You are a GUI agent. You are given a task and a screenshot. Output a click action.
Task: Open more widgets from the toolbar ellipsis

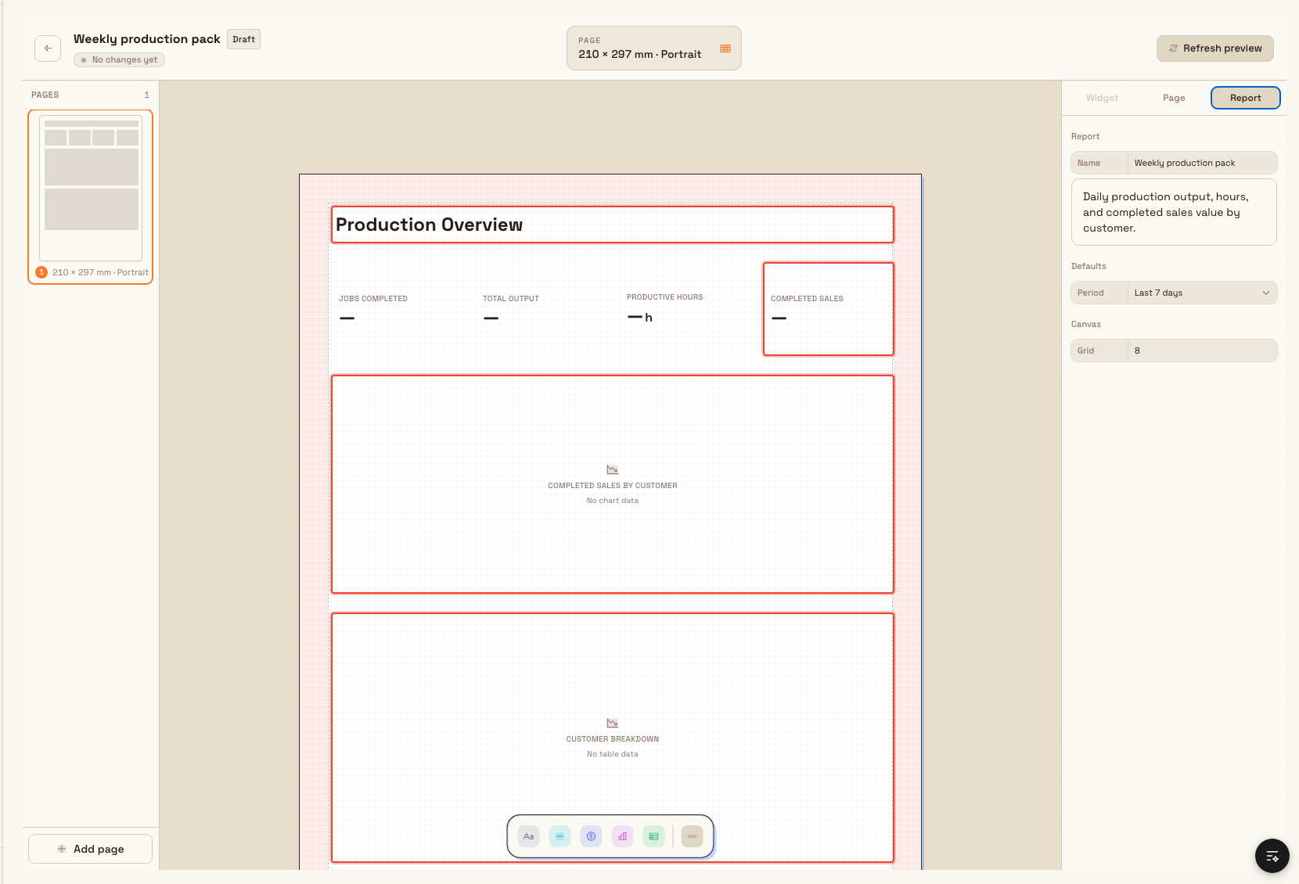pos(692,836)
